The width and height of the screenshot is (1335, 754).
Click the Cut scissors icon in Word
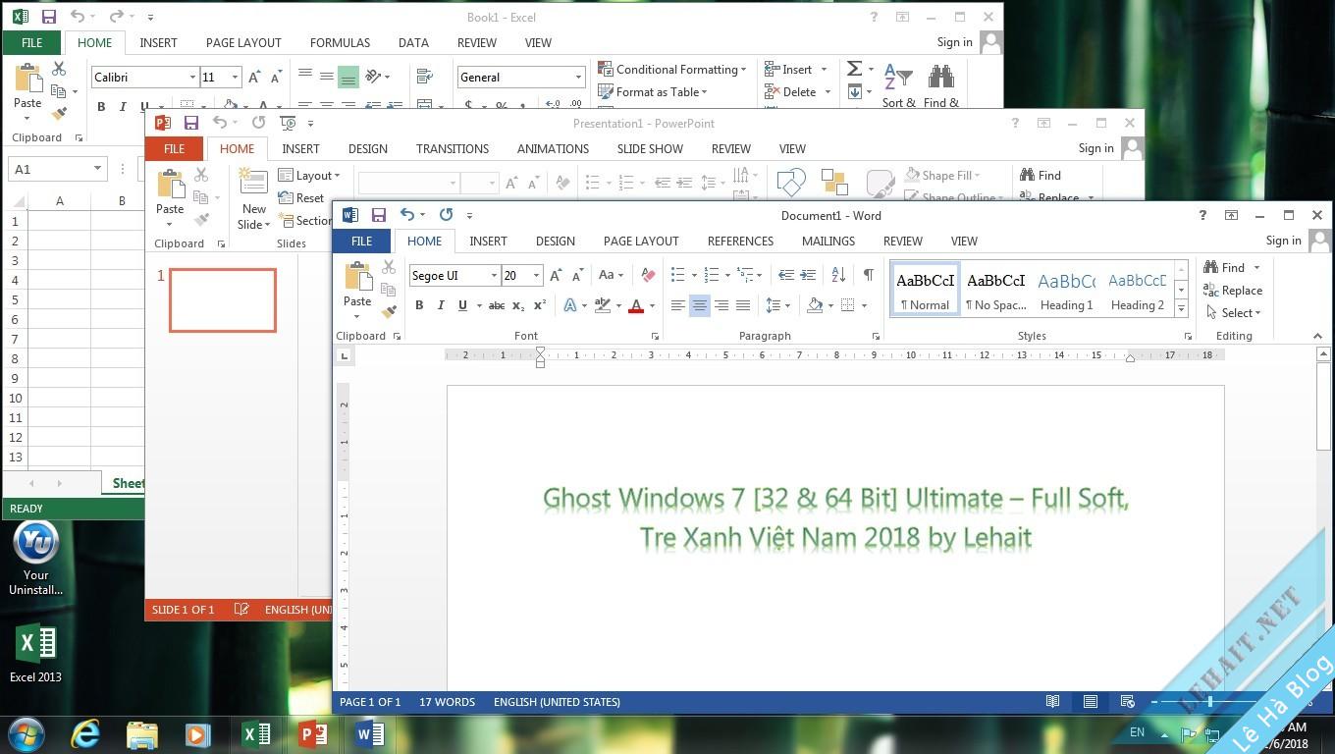pyautogui.click(x=389, y=267)
